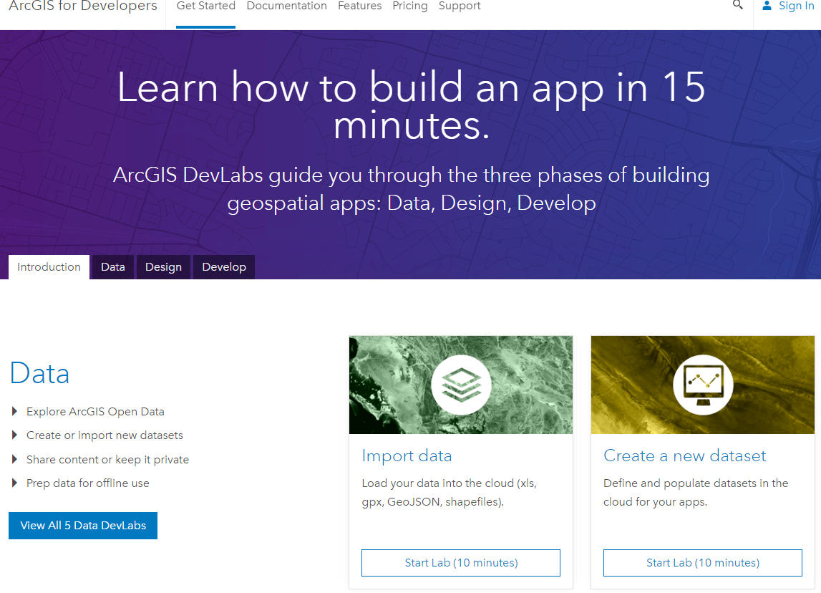This screenshot has width=821, height=593.
Task: Click the text Share content or keep it private
Action: [x=108, y=459]
